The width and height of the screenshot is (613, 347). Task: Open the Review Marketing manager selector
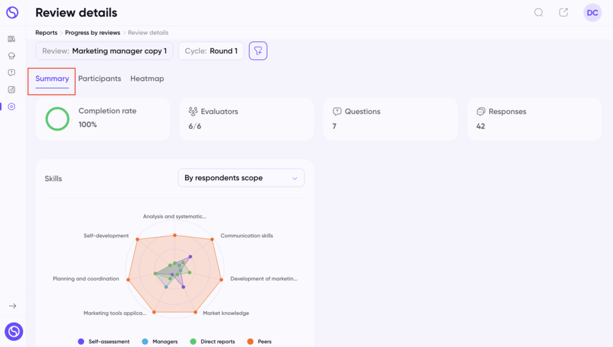point(104,51)
